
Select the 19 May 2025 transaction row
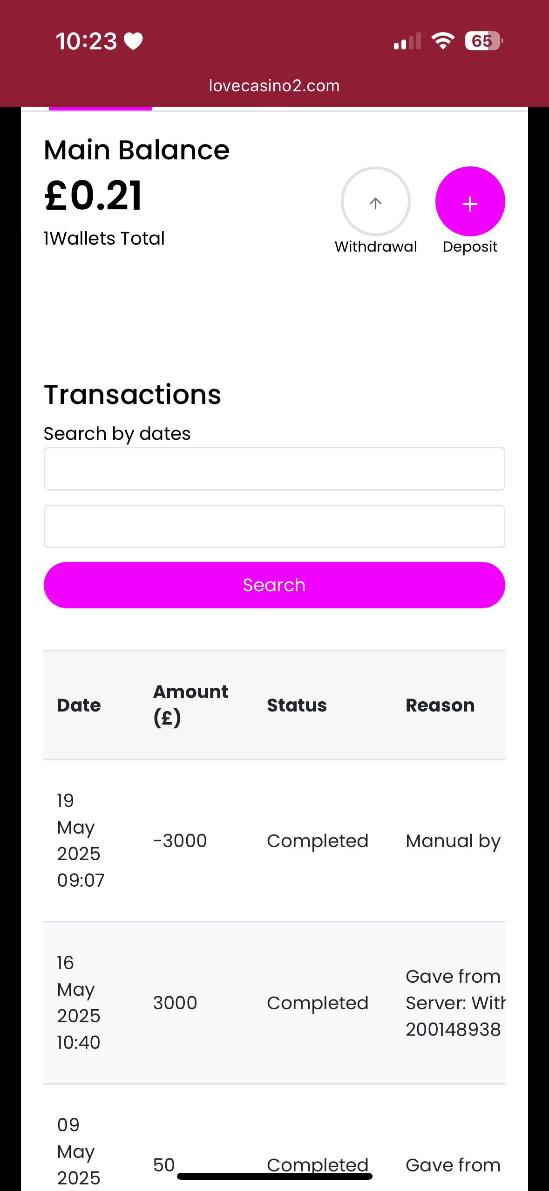pyautogui.click(x=274, y=841)
